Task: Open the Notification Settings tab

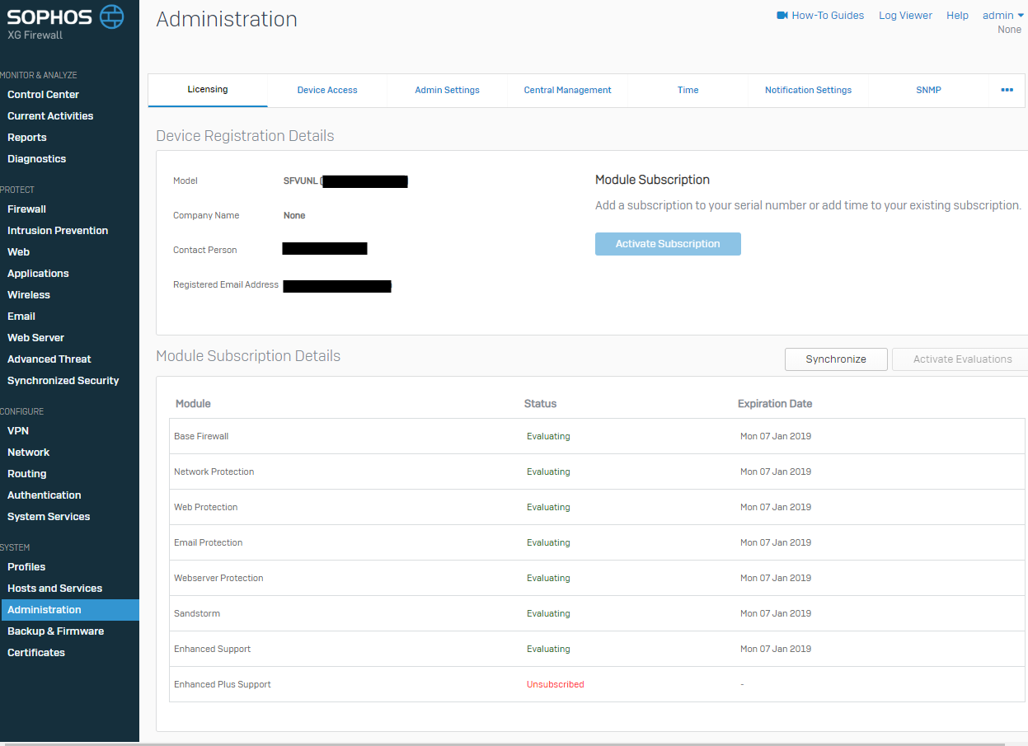Action: click(808, 90)
